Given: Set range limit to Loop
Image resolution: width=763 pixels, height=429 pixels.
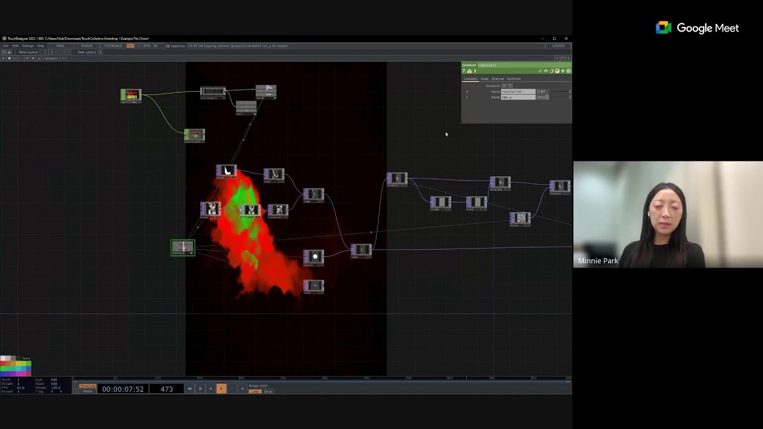Looking at the screenshot, I should pyautogui.click(x=255, y=391).
